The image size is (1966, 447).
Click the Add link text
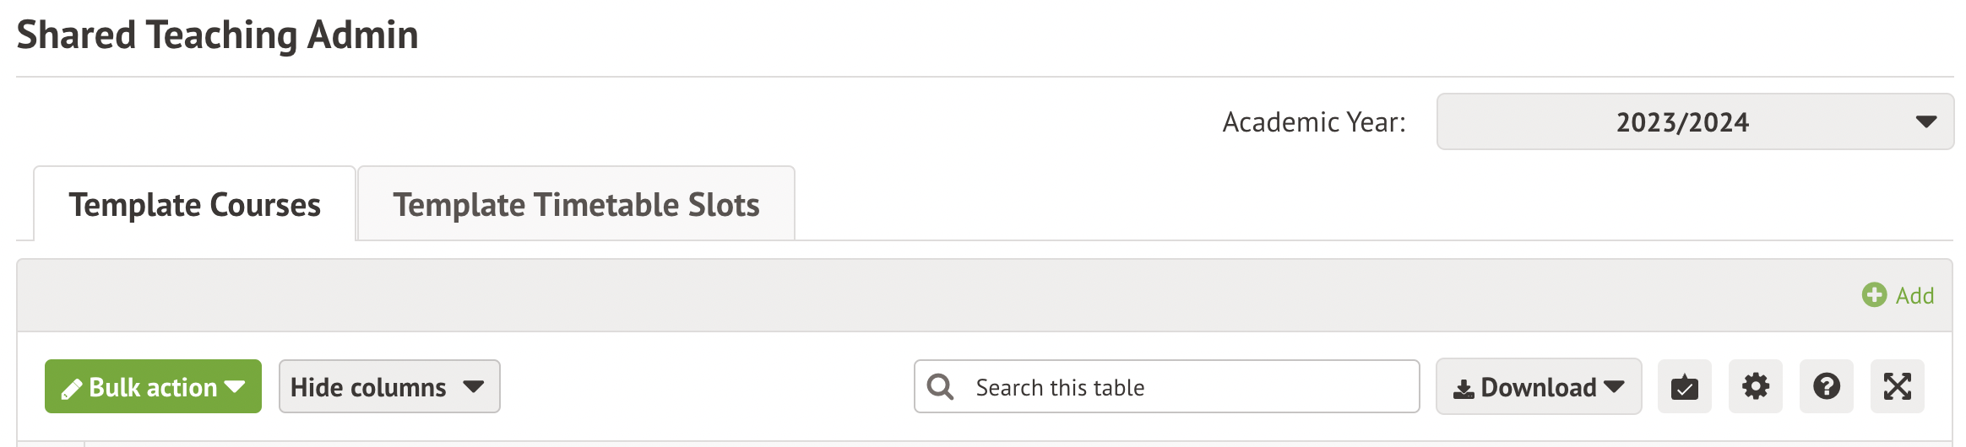[1914, 295]
